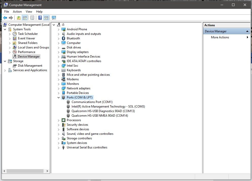Click the Properties toolbar icon
Screen dimensions: 252x181
(x=32, y=18)
